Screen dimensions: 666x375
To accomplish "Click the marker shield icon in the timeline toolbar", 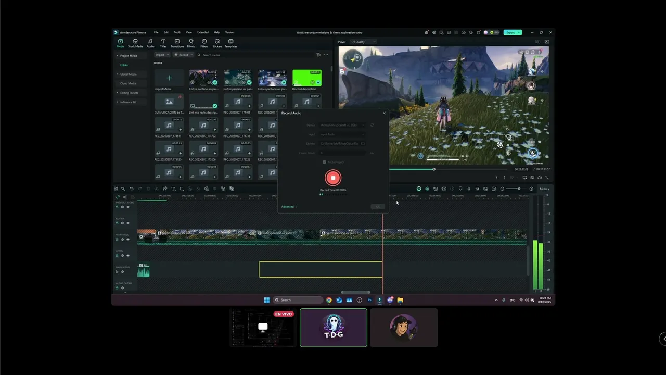I will (x=460, y=189).
